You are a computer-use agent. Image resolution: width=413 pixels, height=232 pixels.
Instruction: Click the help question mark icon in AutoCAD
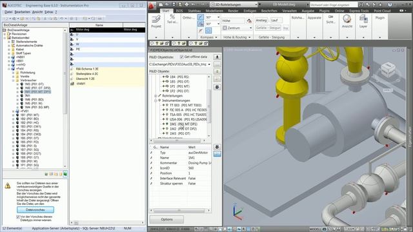[390, 5]
